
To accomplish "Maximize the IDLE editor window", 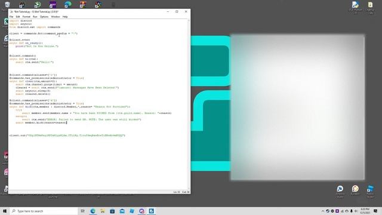I will pos(177,11).
